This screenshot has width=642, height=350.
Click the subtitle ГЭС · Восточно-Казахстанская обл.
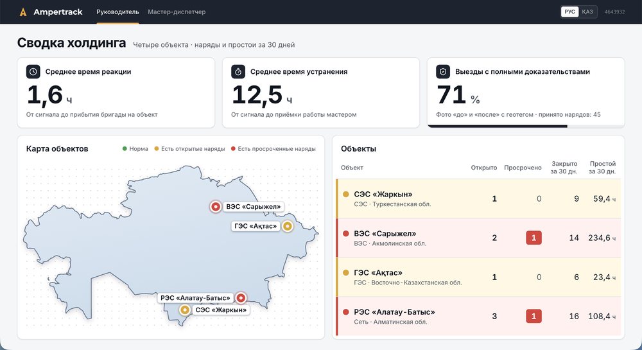pos(408,283)
